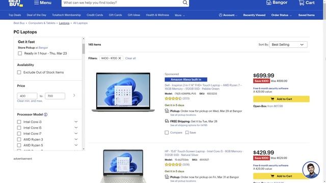This screenshot has width=326, height=183.
Task: Expand Intel Core i3 options
Action: [x=76, y=122]
